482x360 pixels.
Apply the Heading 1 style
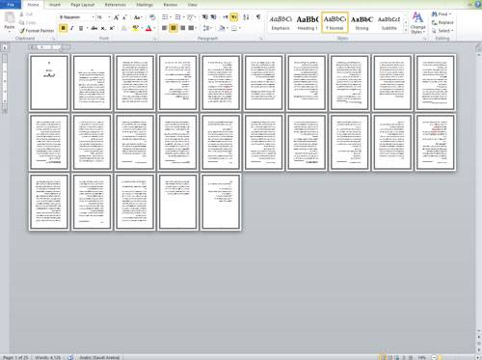pyautogui.click(x=308, y=22)
